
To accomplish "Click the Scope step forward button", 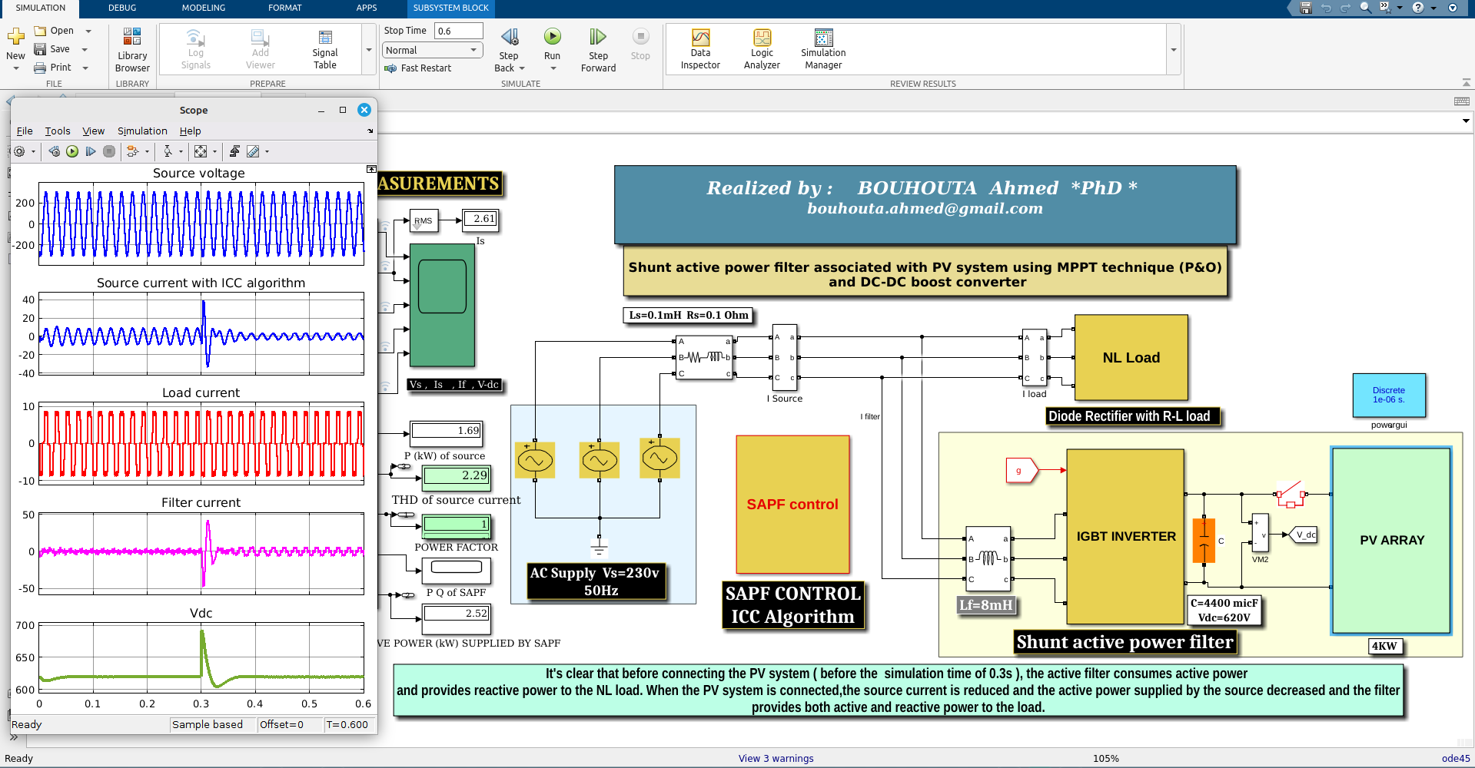I will (91, 151).
